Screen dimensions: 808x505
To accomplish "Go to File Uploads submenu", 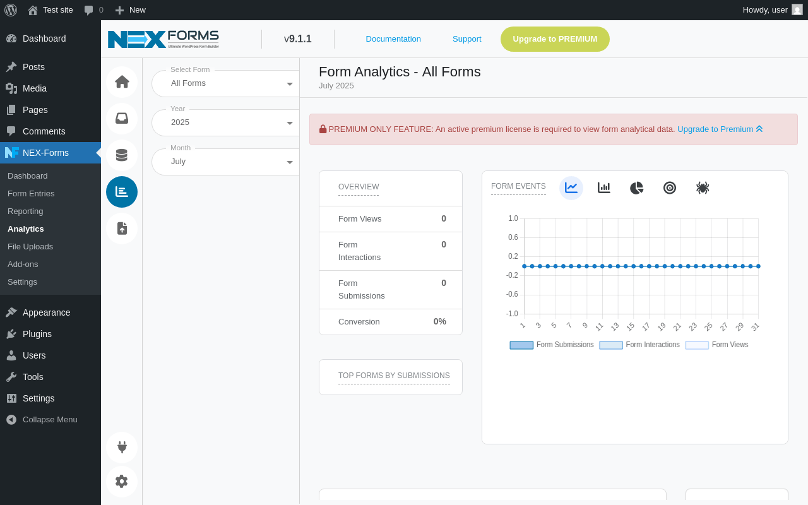I will pyautogui.click(x=50, y=247).
